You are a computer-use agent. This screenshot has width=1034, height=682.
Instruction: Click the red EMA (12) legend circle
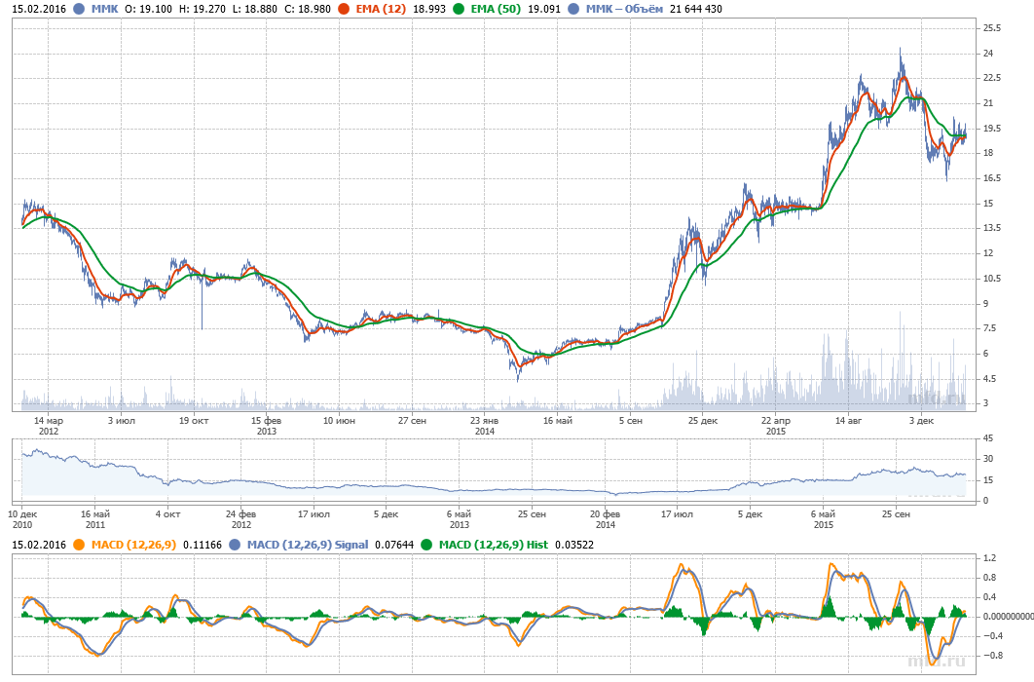coord(344,8)
